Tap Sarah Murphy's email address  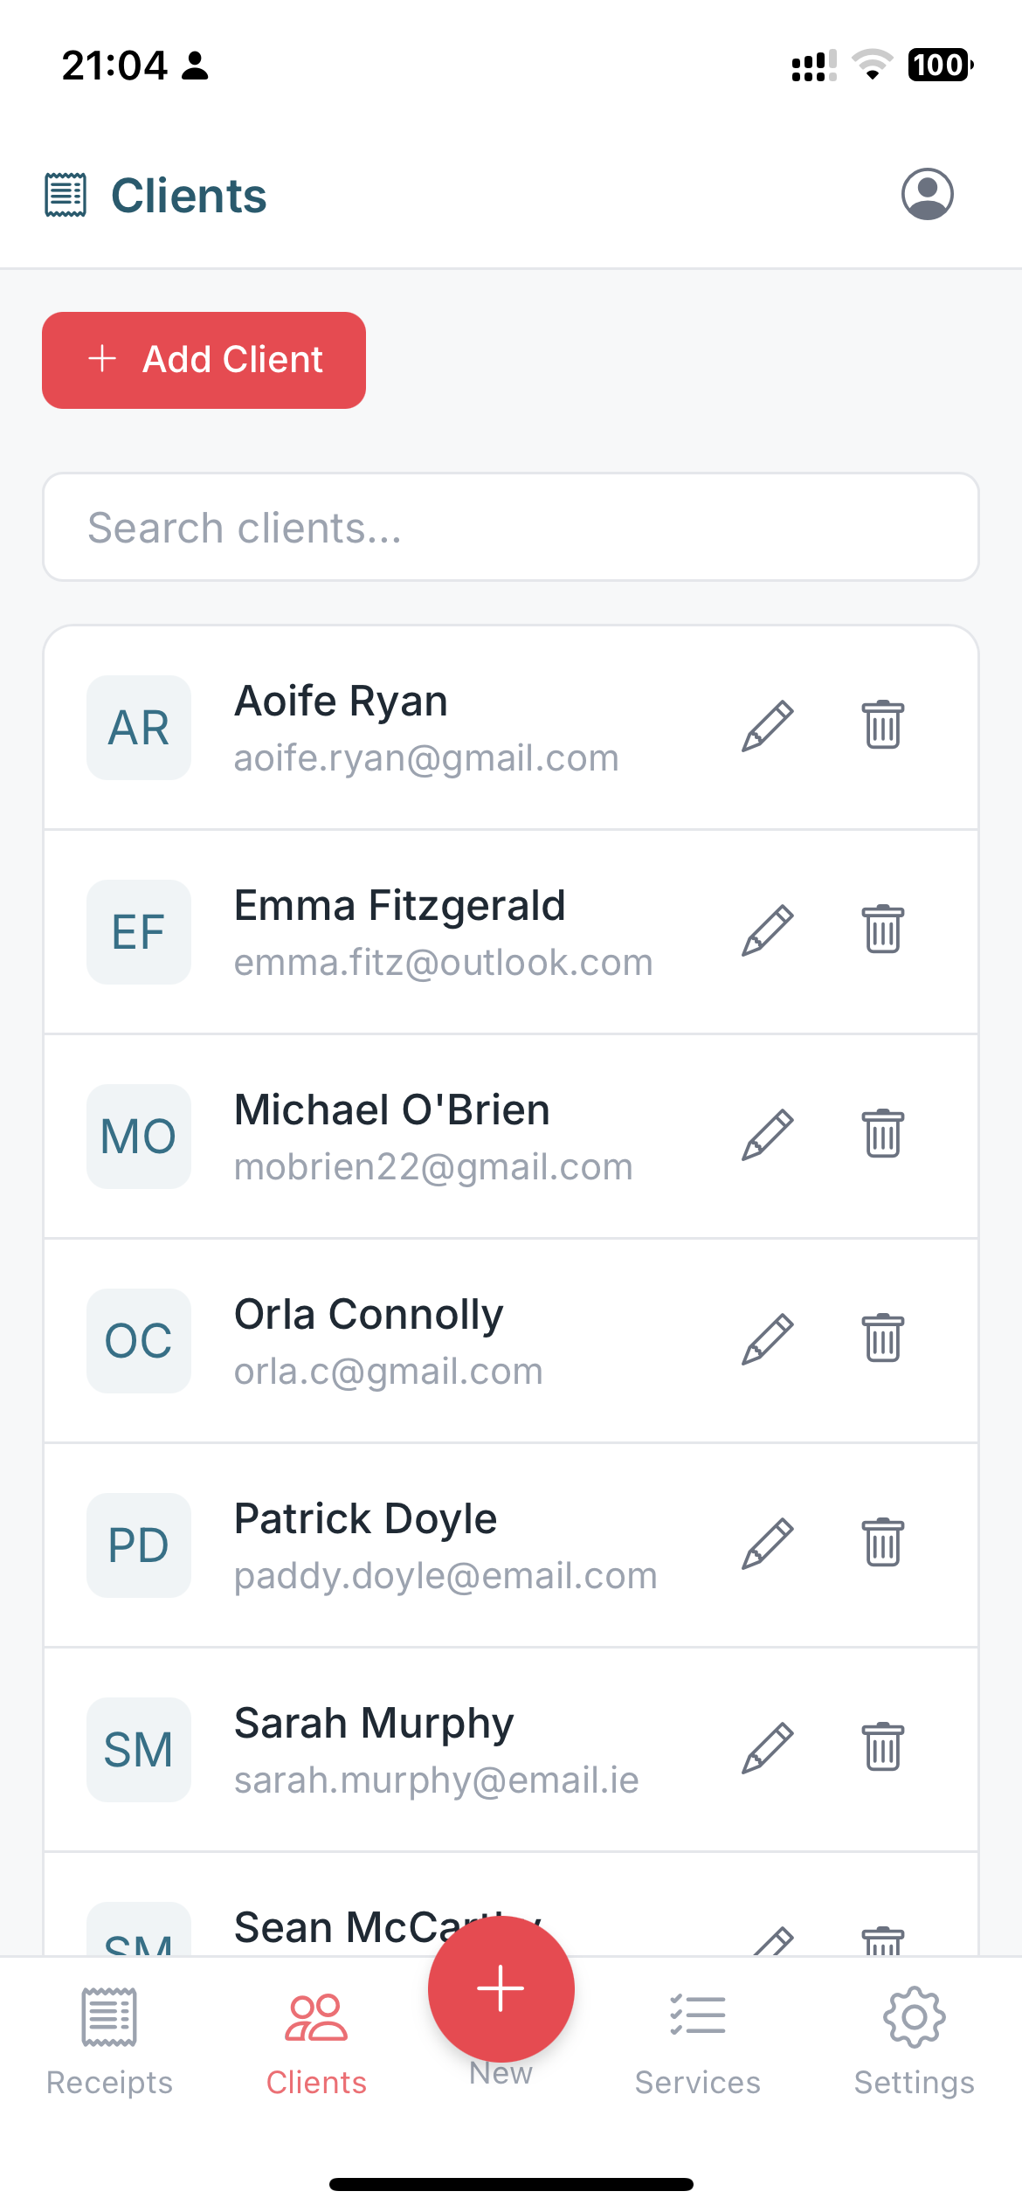pyautogui.click(x=436, y=1780)
